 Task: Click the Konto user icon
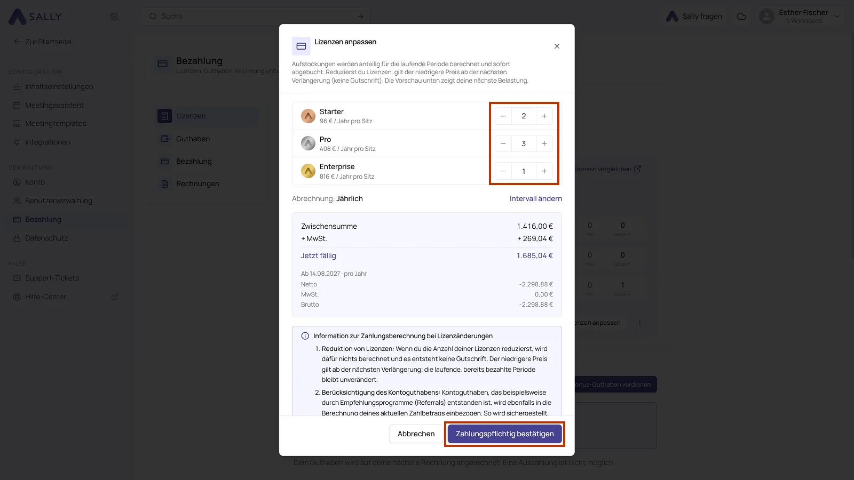17,182
